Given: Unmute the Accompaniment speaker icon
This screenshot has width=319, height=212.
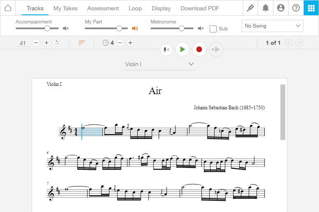Looking at the screenshot, I should (66, 28).
